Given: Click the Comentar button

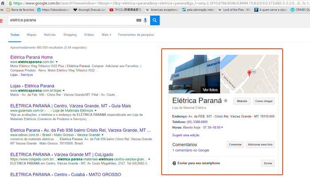Looking at the screenshot, I should [x=235, y=145].
